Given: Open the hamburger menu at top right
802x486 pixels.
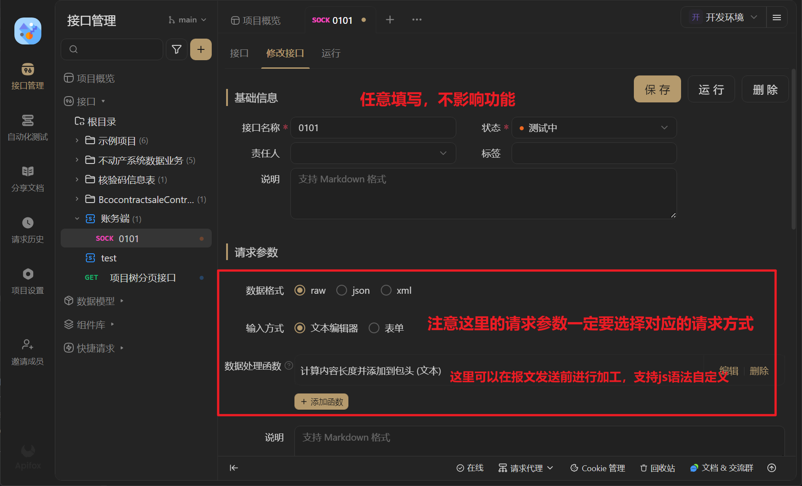Looking at the screenshot, I should [x=777, y=18].
